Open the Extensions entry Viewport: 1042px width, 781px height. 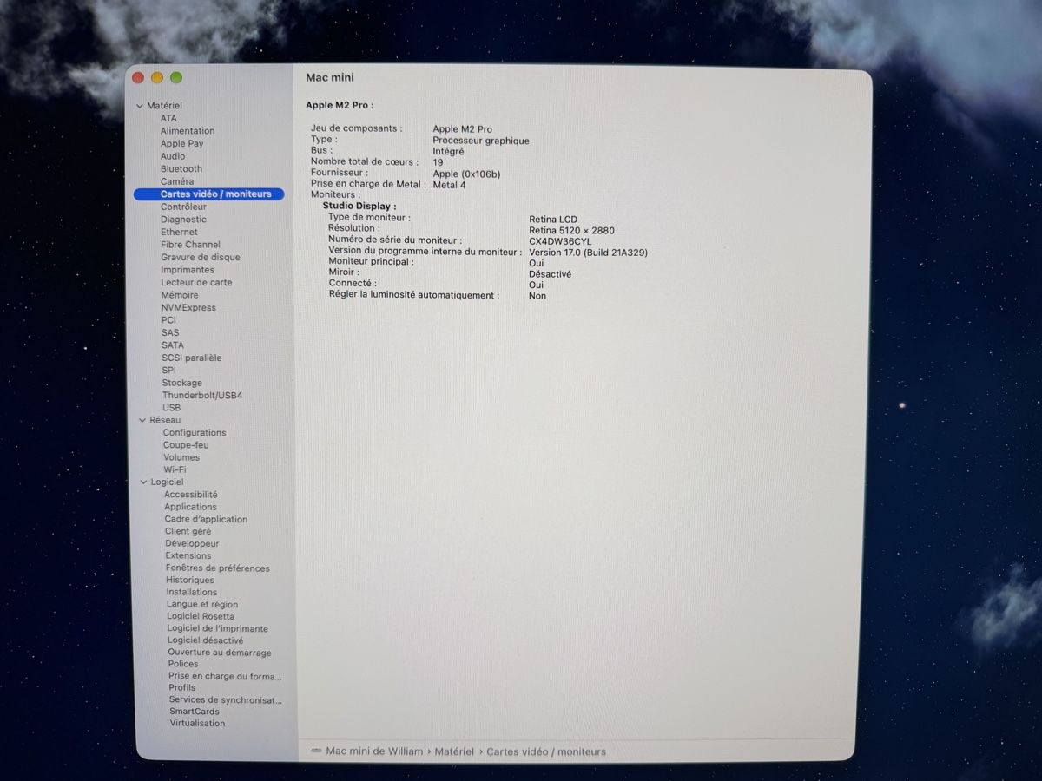pos(188,555)
